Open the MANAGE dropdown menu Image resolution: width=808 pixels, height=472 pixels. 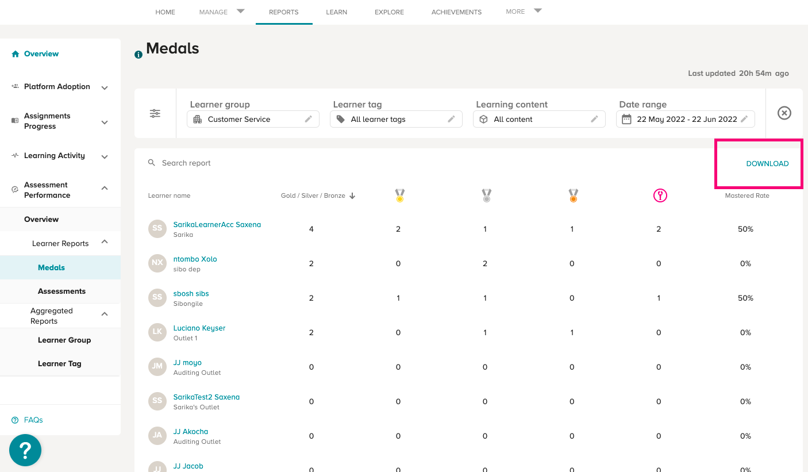pos(222,11)
